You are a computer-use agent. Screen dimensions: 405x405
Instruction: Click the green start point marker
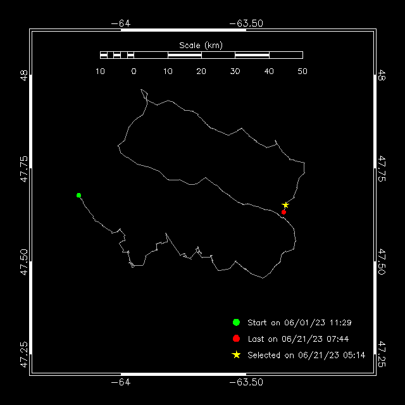78,196
